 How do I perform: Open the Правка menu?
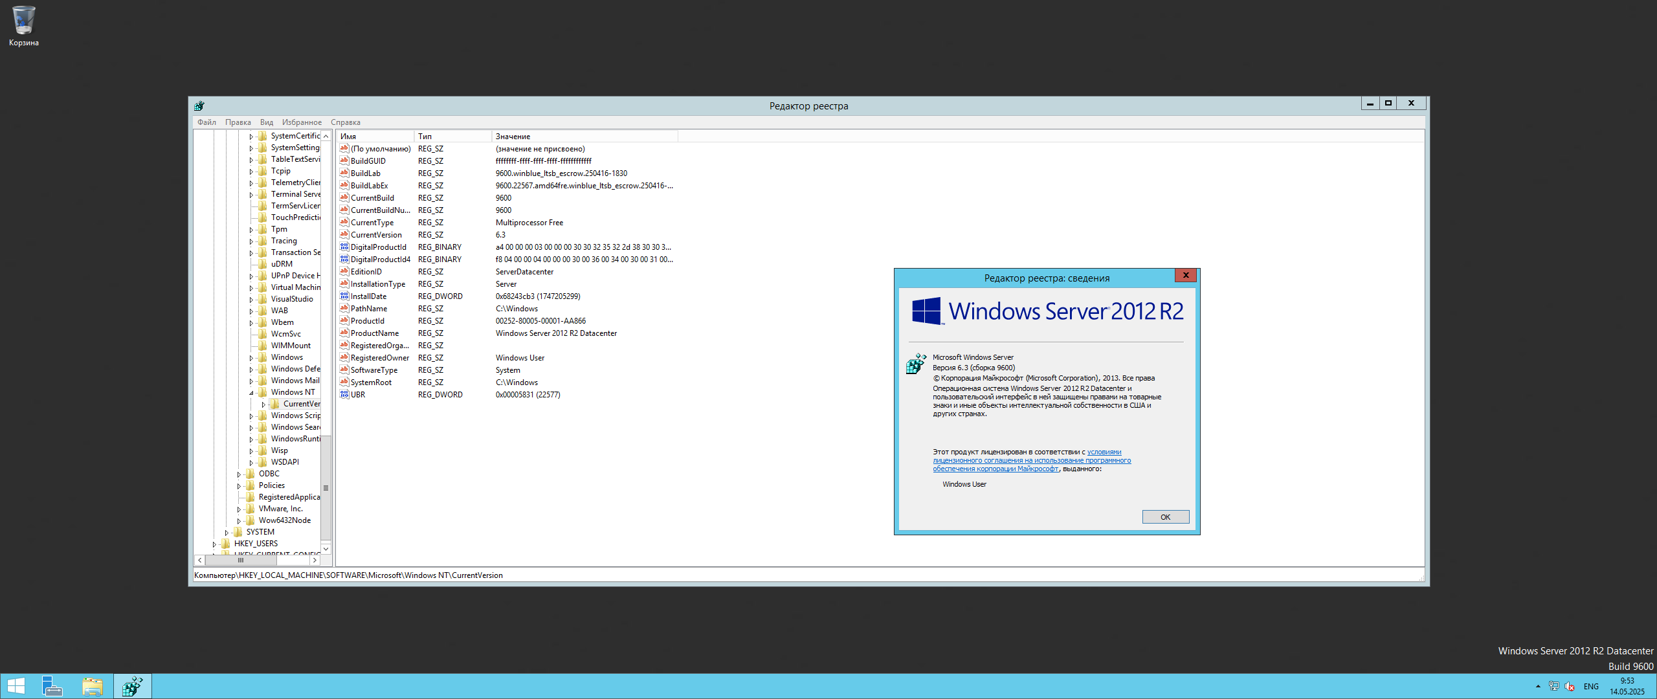(238, 122)
